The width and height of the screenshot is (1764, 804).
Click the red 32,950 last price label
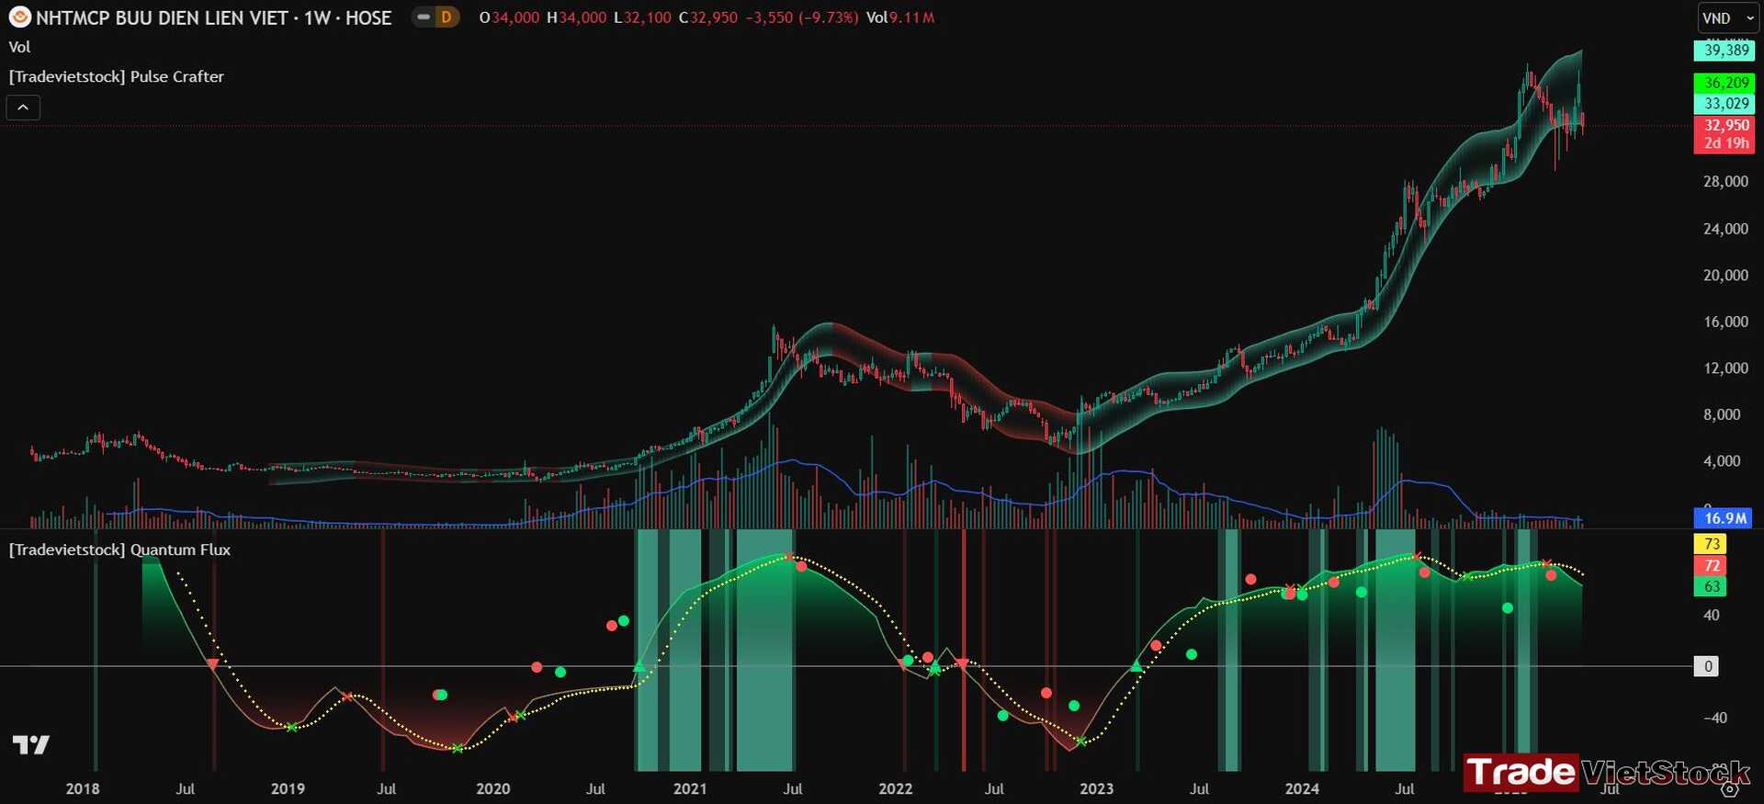[1724, 125]
